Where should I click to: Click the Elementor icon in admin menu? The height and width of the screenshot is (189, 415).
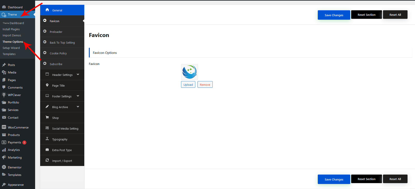[4, 167]
